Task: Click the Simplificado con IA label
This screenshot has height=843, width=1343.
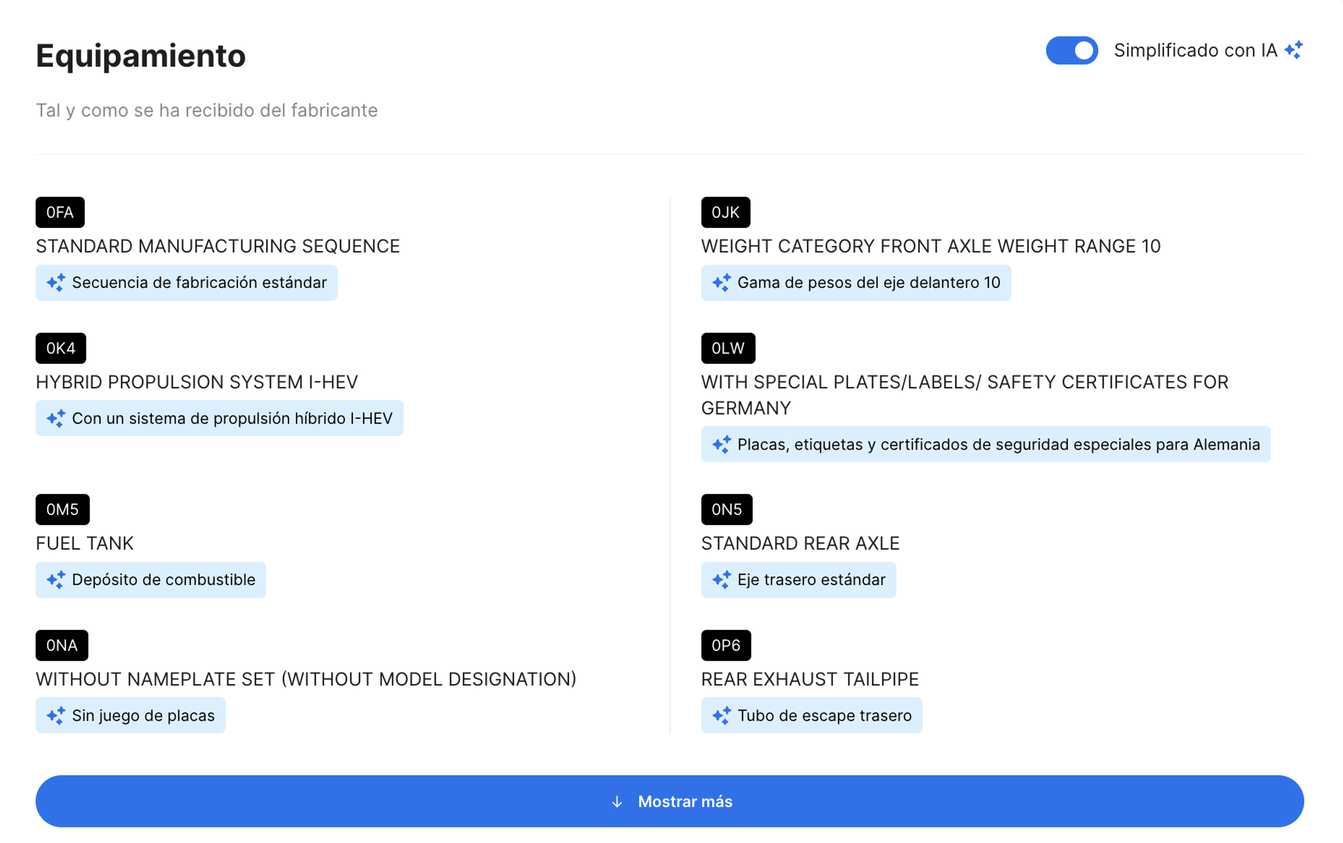Action: tap(1195, 51)
